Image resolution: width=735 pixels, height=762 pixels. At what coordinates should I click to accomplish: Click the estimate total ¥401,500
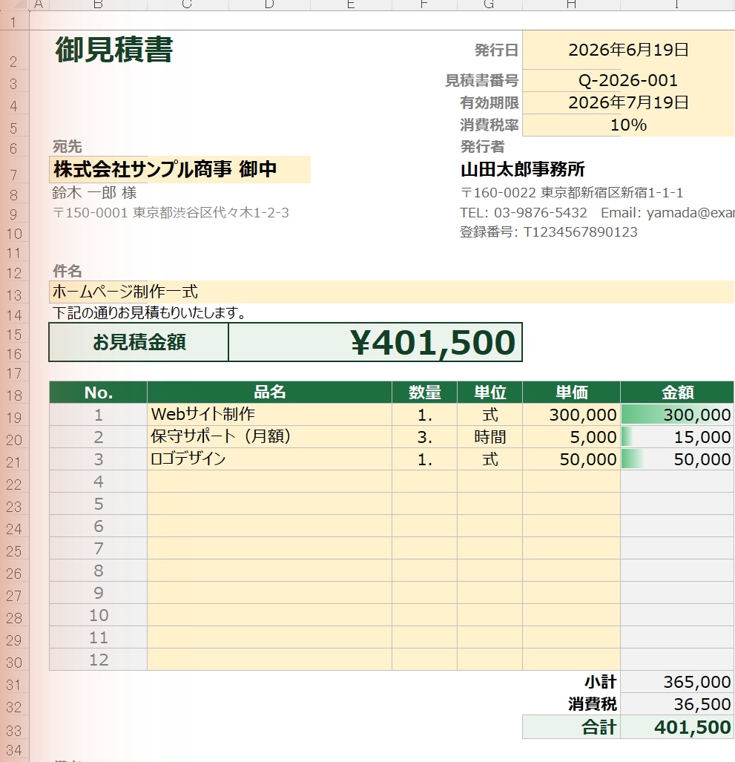coord(375,342)
